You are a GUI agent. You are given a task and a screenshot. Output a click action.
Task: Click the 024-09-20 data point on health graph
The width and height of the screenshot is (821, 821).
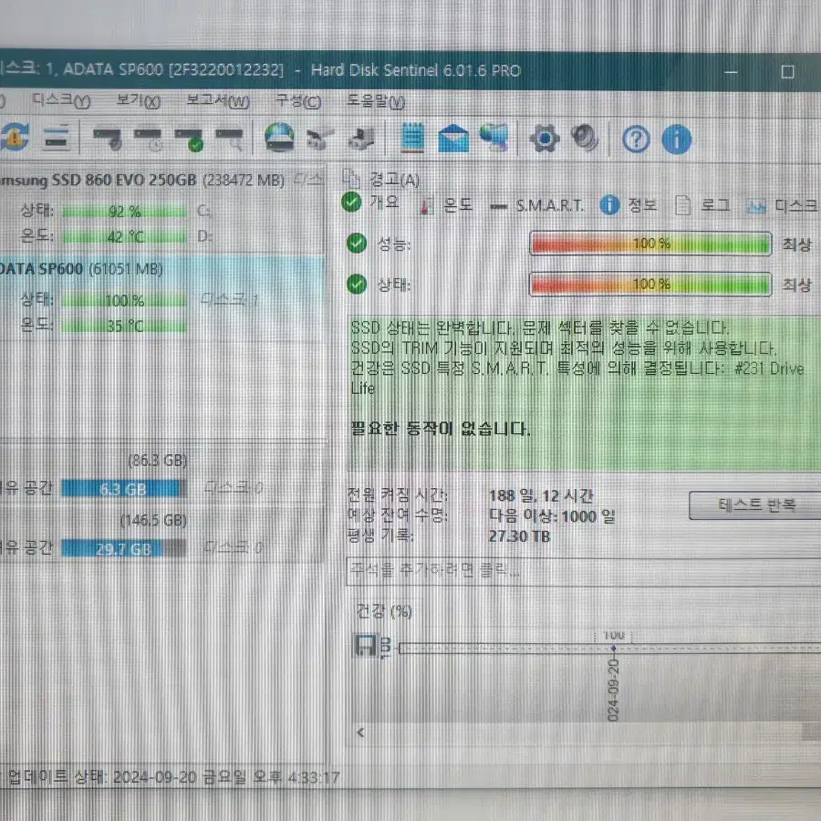(x=613, y=649)
